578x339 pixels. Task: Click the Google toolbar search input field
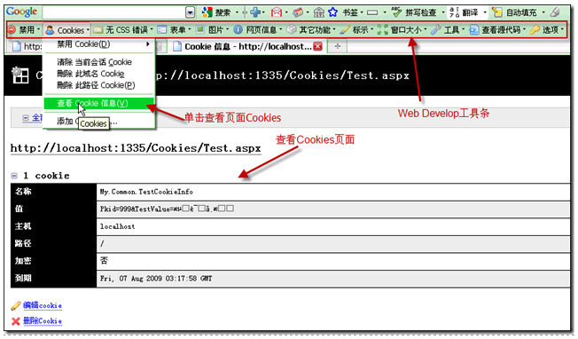(113, 12)
